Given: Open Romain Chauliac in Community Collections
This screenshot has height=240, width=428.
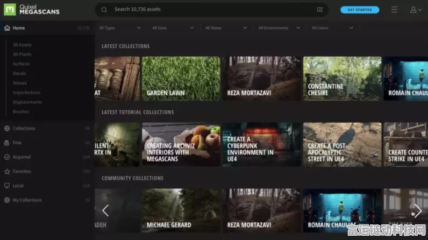Looking at the screenshot, I should point(343,210).
